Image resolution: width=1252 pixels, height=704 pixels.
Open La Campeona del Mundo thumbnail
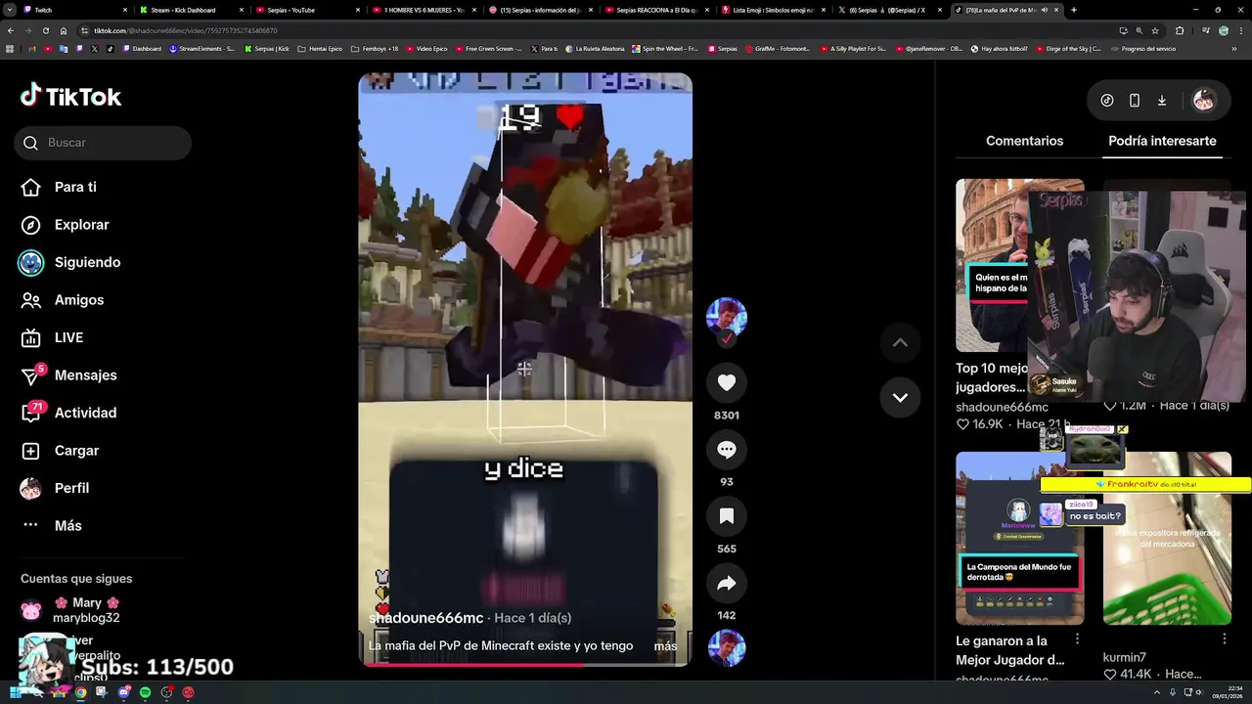[1019, 538]
